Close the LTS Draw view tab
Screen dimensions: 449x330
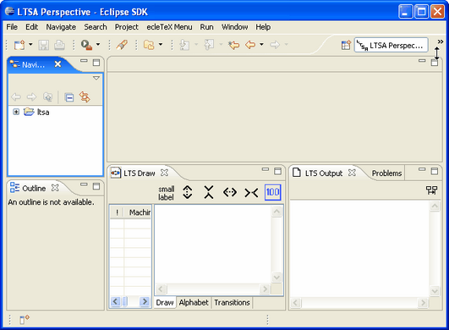[164, 173]
